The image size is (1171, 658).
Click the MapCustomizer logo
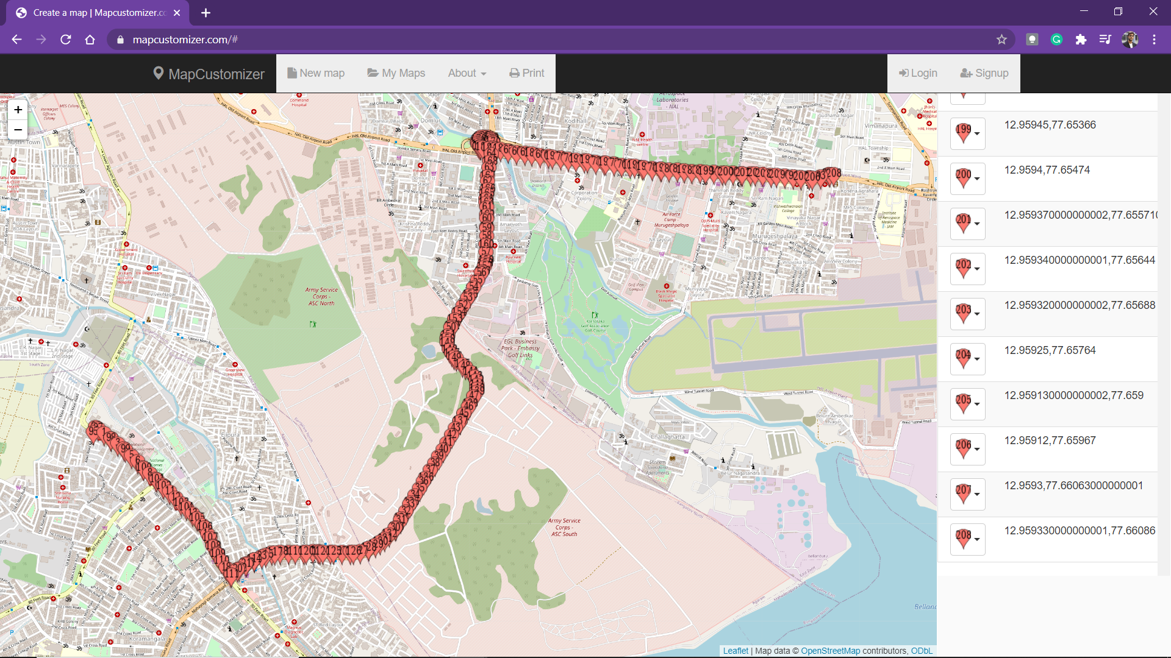pos(209,74)
